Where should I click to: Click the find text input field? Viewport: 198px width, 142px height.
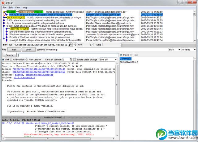123,50
